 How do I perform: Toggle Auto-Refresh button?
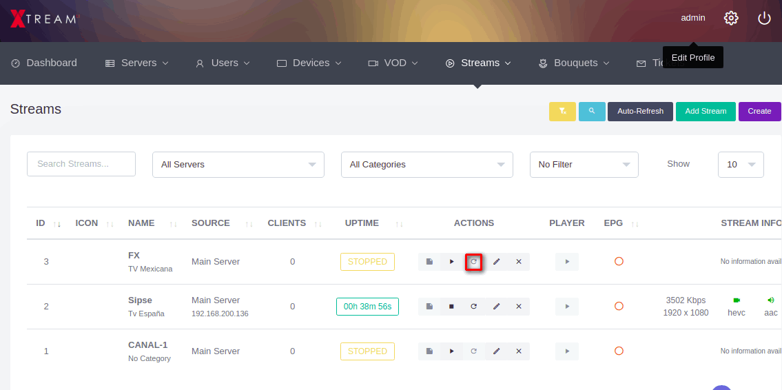640,111
